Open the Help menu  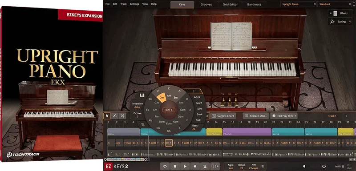(154, 4)
